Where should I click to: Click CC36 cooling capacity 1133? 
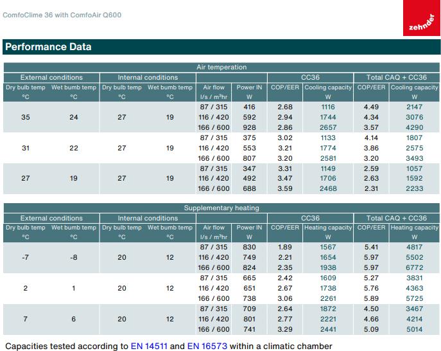(328, 138)
